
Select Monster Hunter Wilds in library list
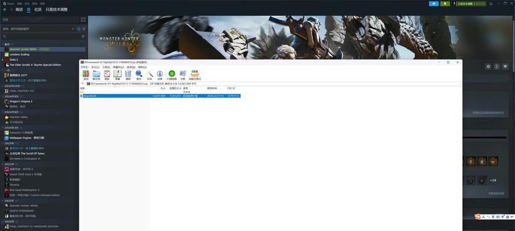pyautogui.click(x=43, y=49)
